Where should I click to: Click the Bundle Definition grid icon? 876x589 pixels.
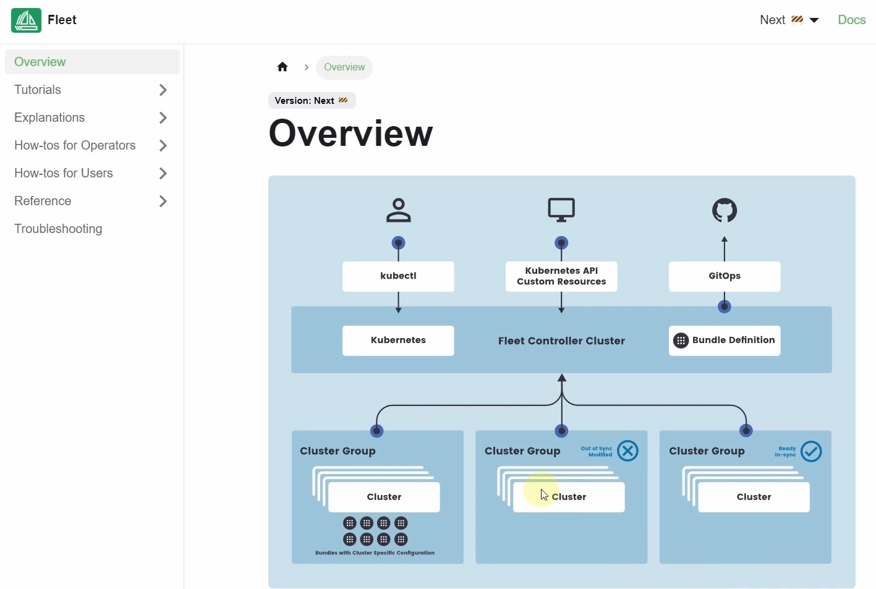pos(681,341)
